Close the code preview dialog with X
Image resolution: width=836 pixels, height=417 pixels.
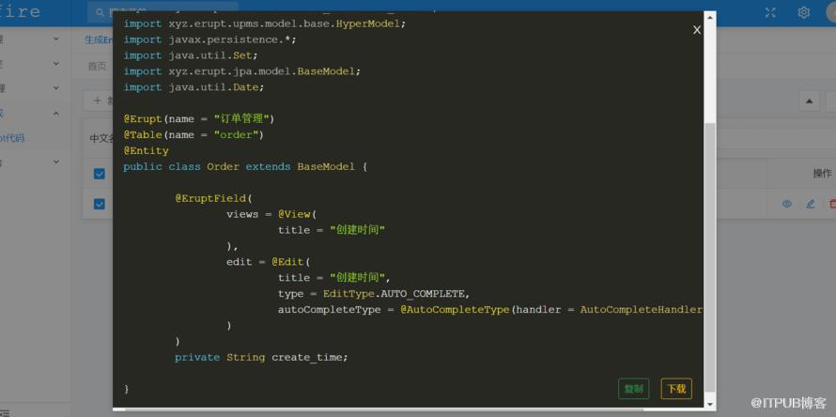tap(696, 30)
